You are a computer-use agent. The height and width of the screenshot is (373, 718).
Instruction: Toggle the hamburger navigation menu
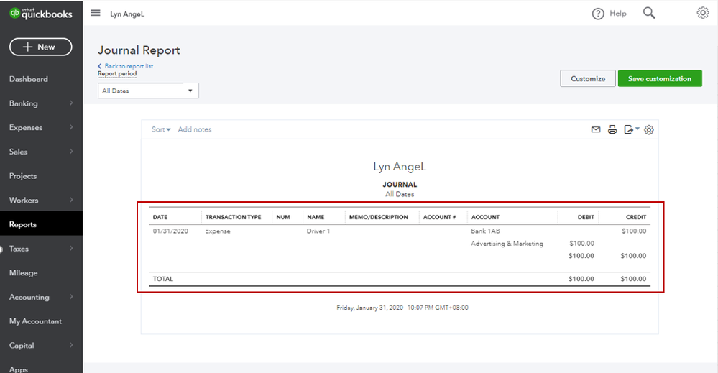96,13
